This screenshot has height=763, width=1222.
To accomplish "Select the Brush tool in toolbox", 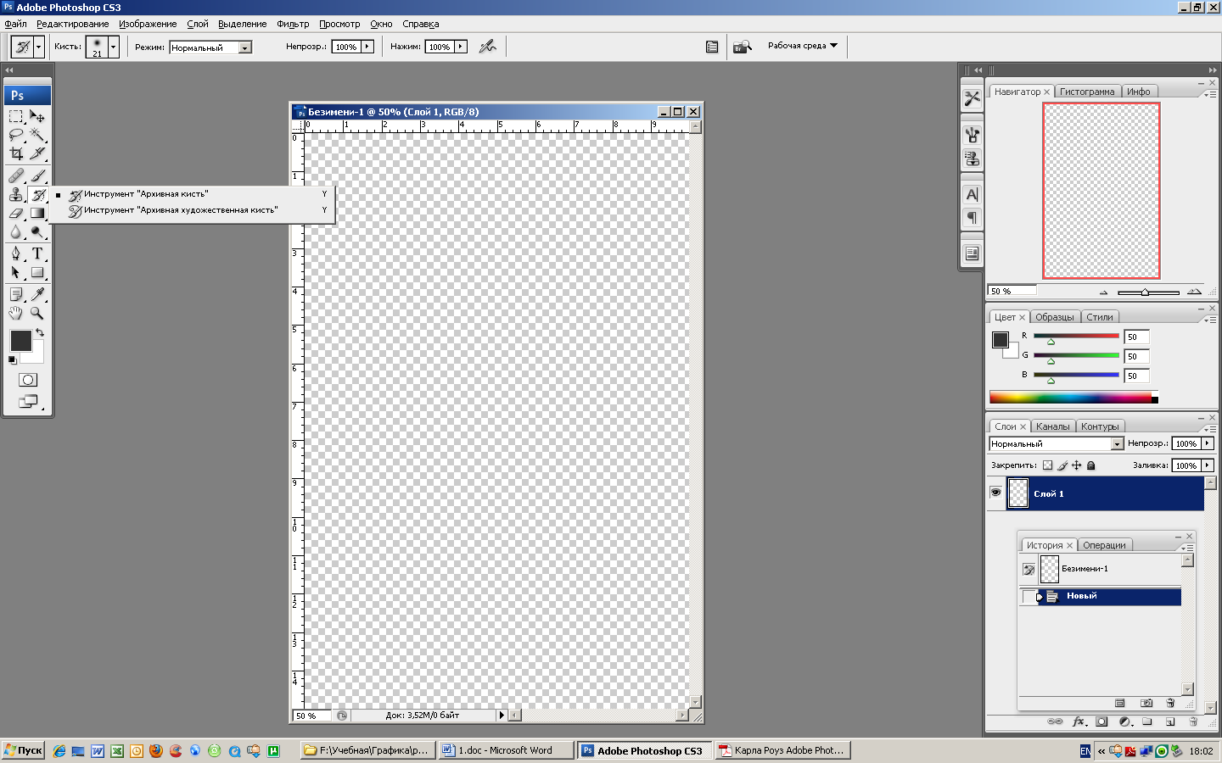I will coord(37,175).
